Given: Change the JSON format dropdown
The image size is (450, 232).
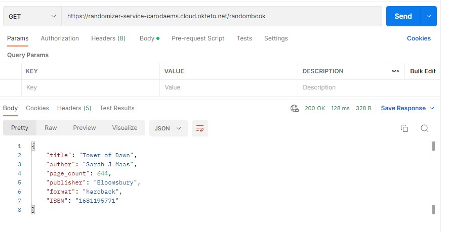Looking at the screenshot, I should click(168, 128).
